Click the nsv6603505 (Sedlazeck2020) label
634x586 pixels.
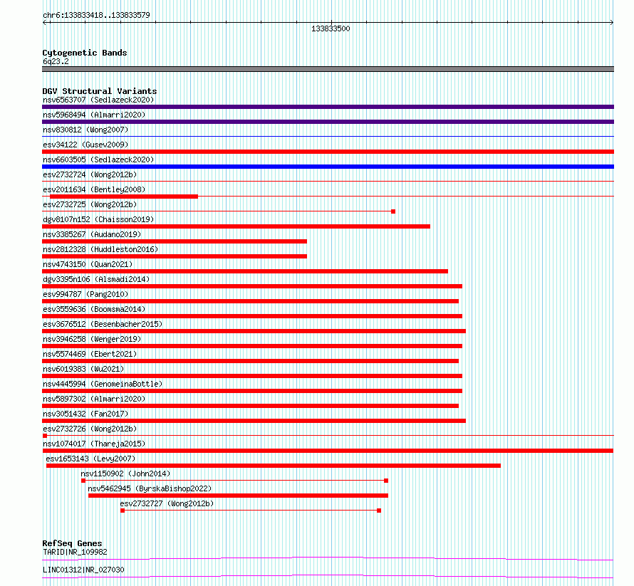pyautogui.click(x=98, y=159)
